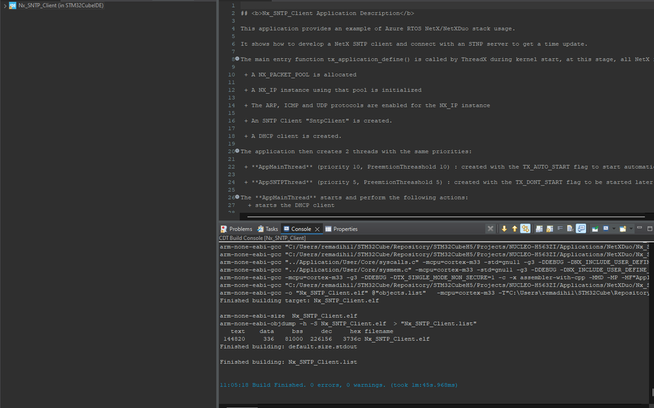Click the Next Error down arrow icon

tap(504, 228)
